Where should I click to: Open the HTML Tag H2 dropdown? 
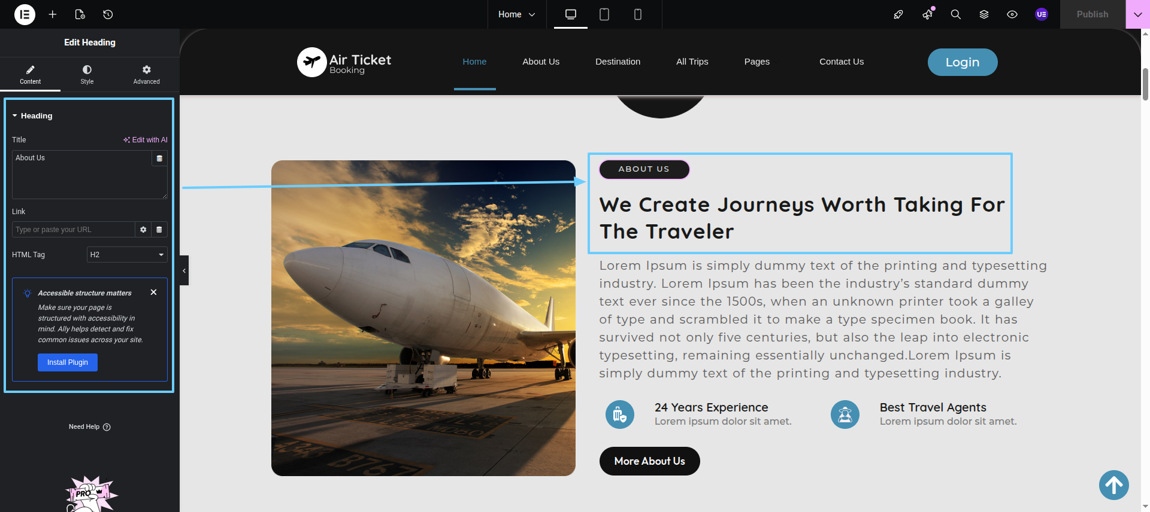click(127, 255)
